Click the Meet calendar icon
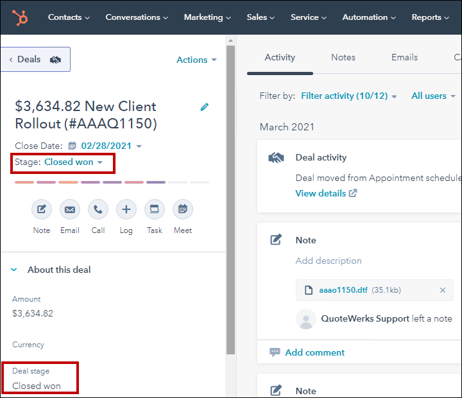Screen dimensions: 462x398 tap(183, 209)
